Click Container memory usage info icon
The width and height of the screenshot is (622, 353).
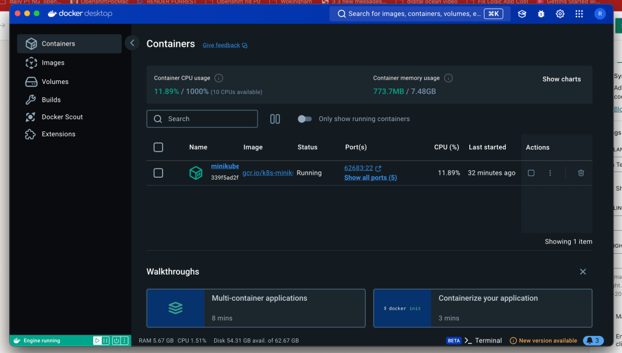pos(449,78)
